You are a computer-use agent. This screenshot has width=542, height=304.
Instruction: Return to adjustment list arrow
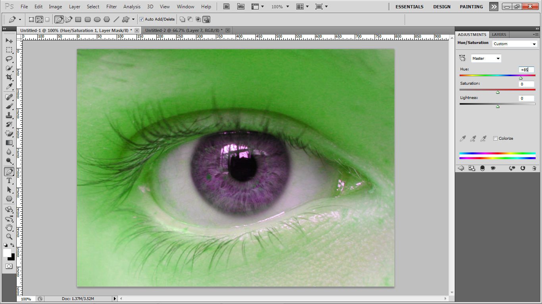point(461,168)
